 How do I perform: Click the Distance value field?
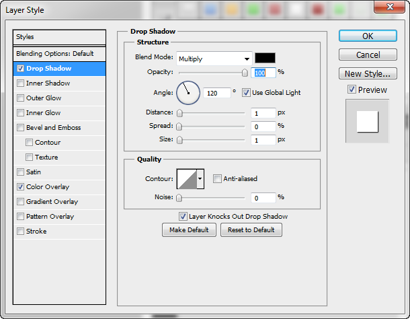click(263, 113)
